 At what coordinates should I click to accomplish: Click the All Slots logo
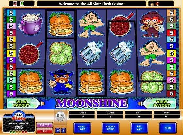[x=19, y=116]
